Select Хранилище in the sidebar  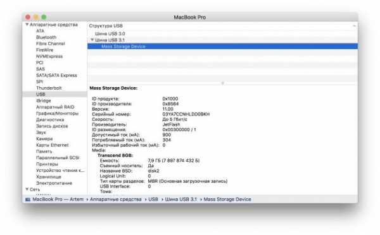click(49, 177)
